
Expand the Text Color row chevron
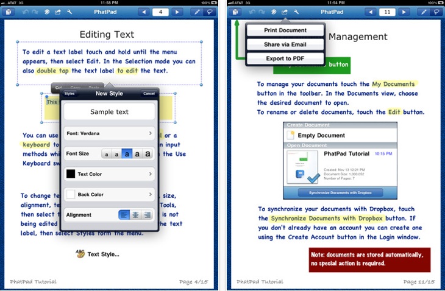(150, 174)
